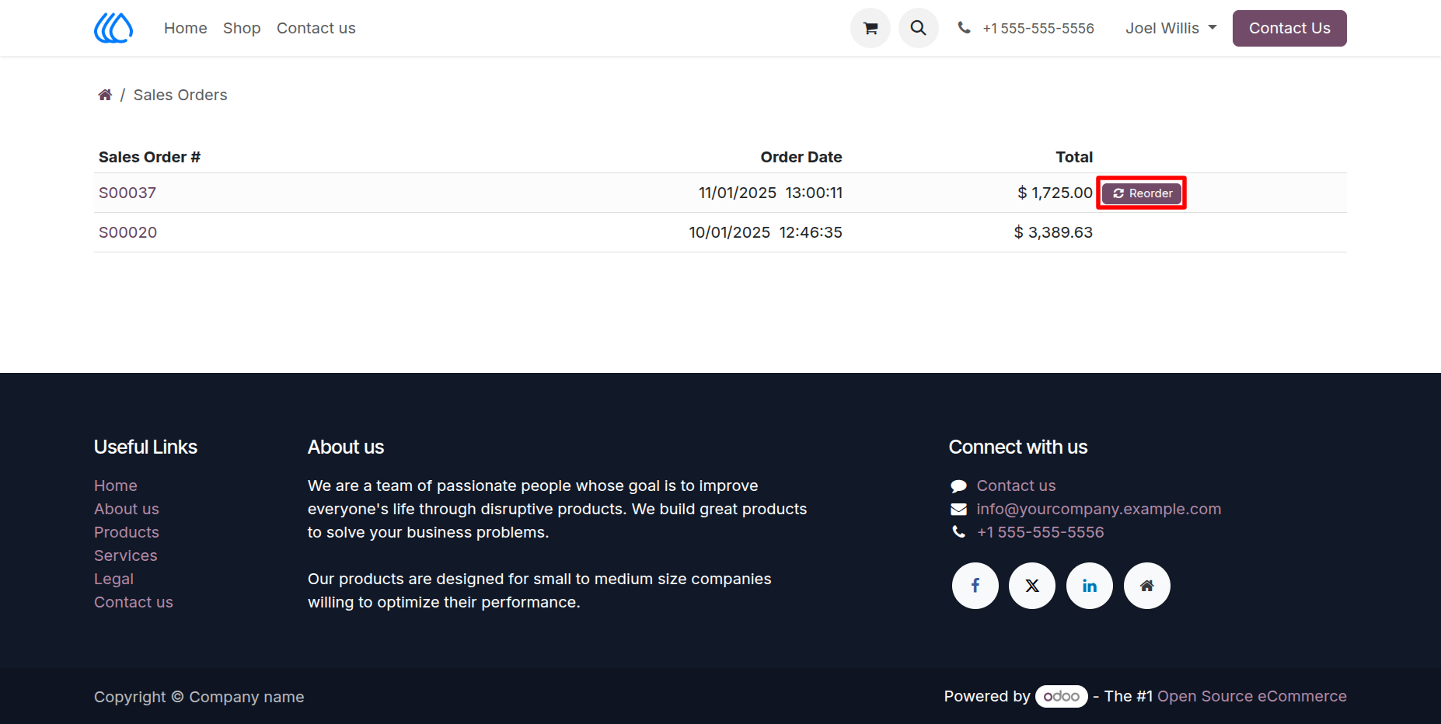
Task: Click Reorder for order S00037
Action: coord(1142,193)
